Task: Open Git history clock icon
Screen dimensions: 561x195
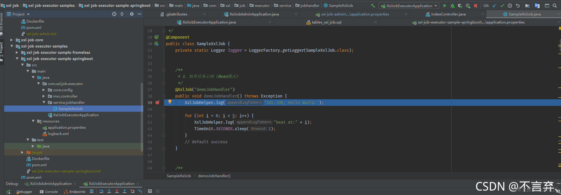Action: pyautogui.click(x=510, y=6)
